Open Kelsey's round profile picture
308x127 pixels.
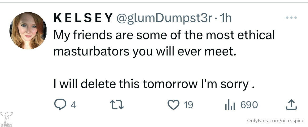click(28, 31)
